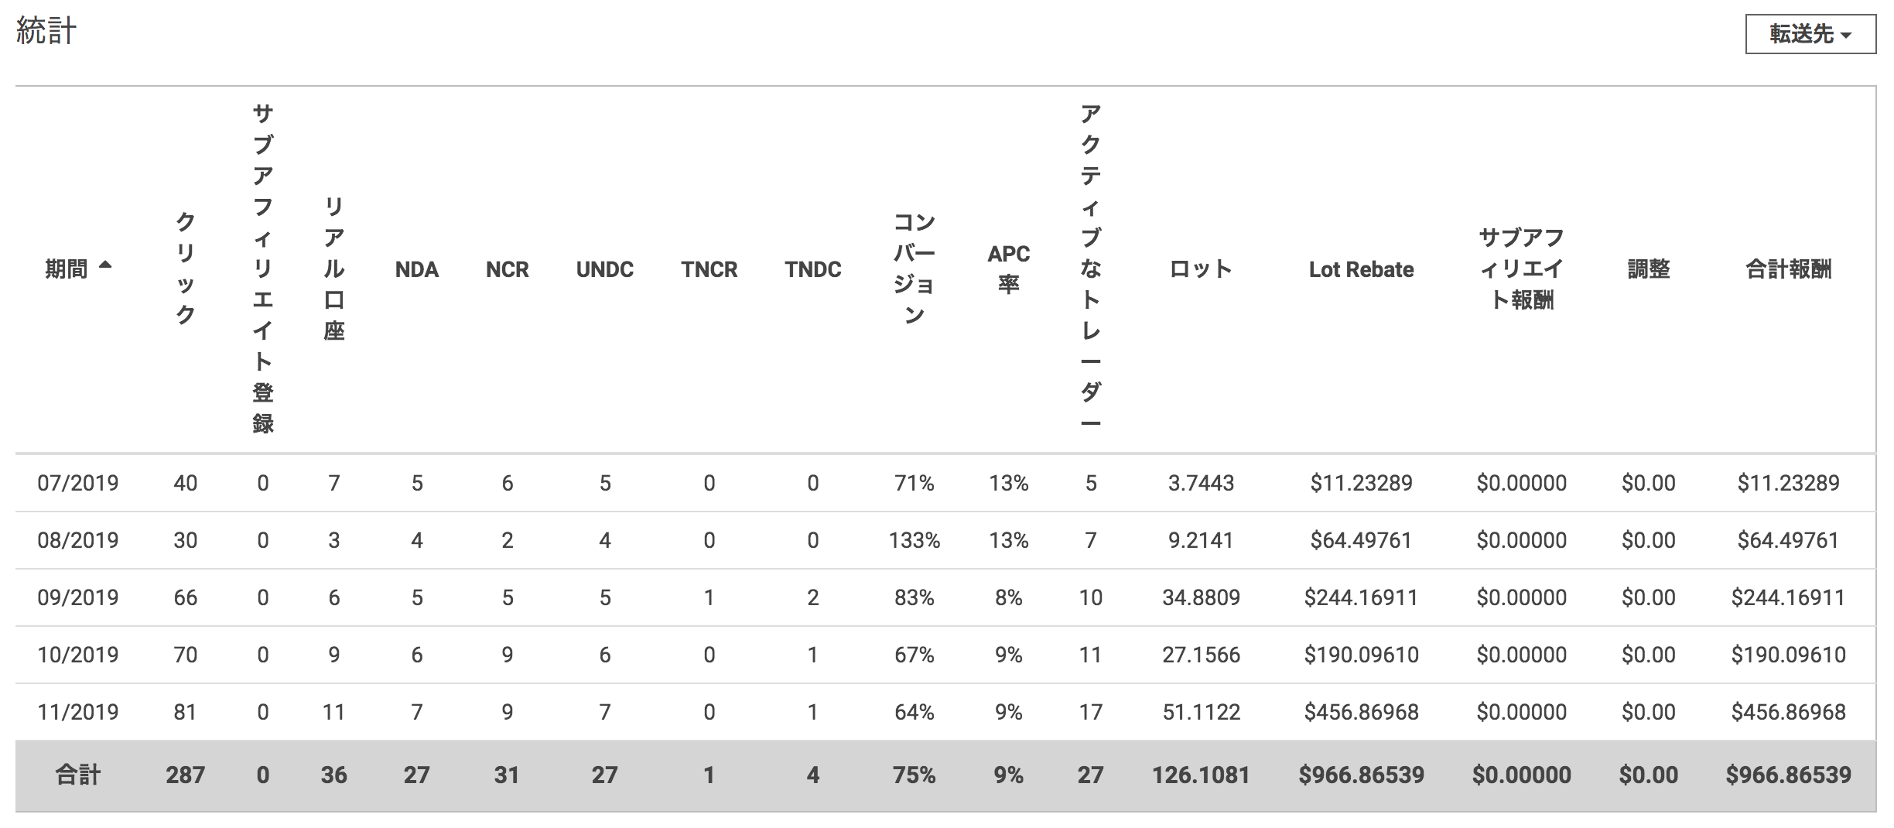Click the 統計 section heading
This screenshot has width=1894, height=828.
(46, 31)
